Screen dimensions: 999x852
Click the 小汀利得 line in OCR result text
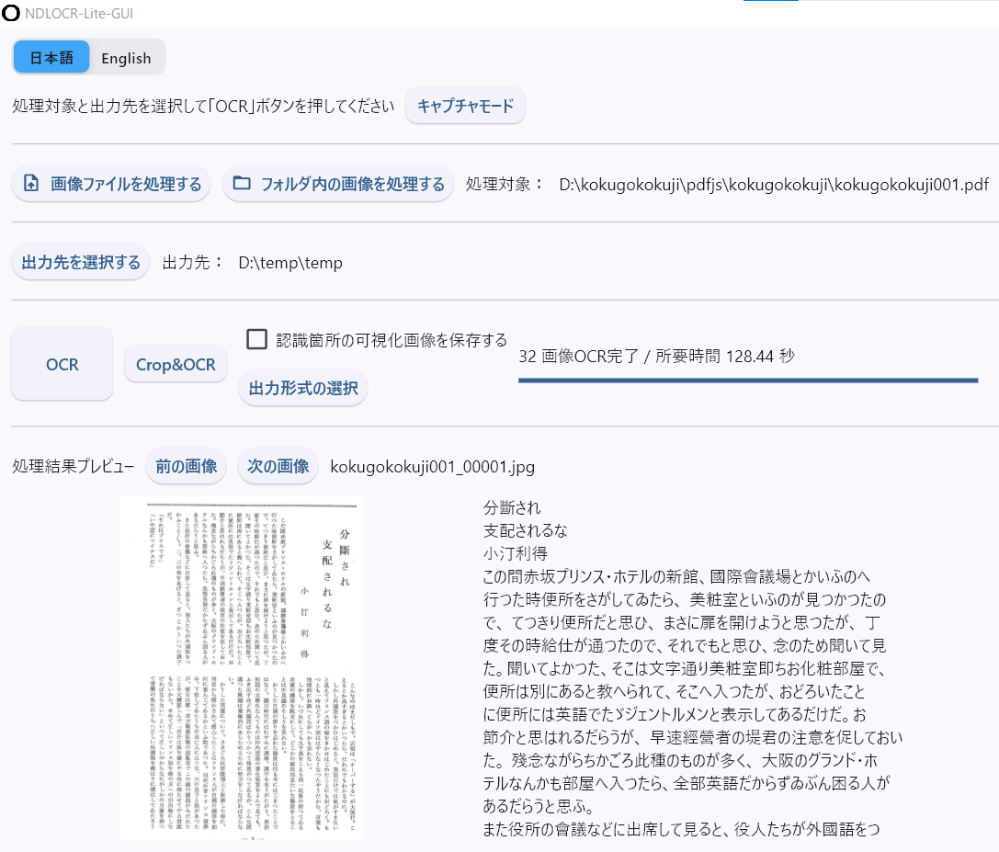[x=516, y=553]
